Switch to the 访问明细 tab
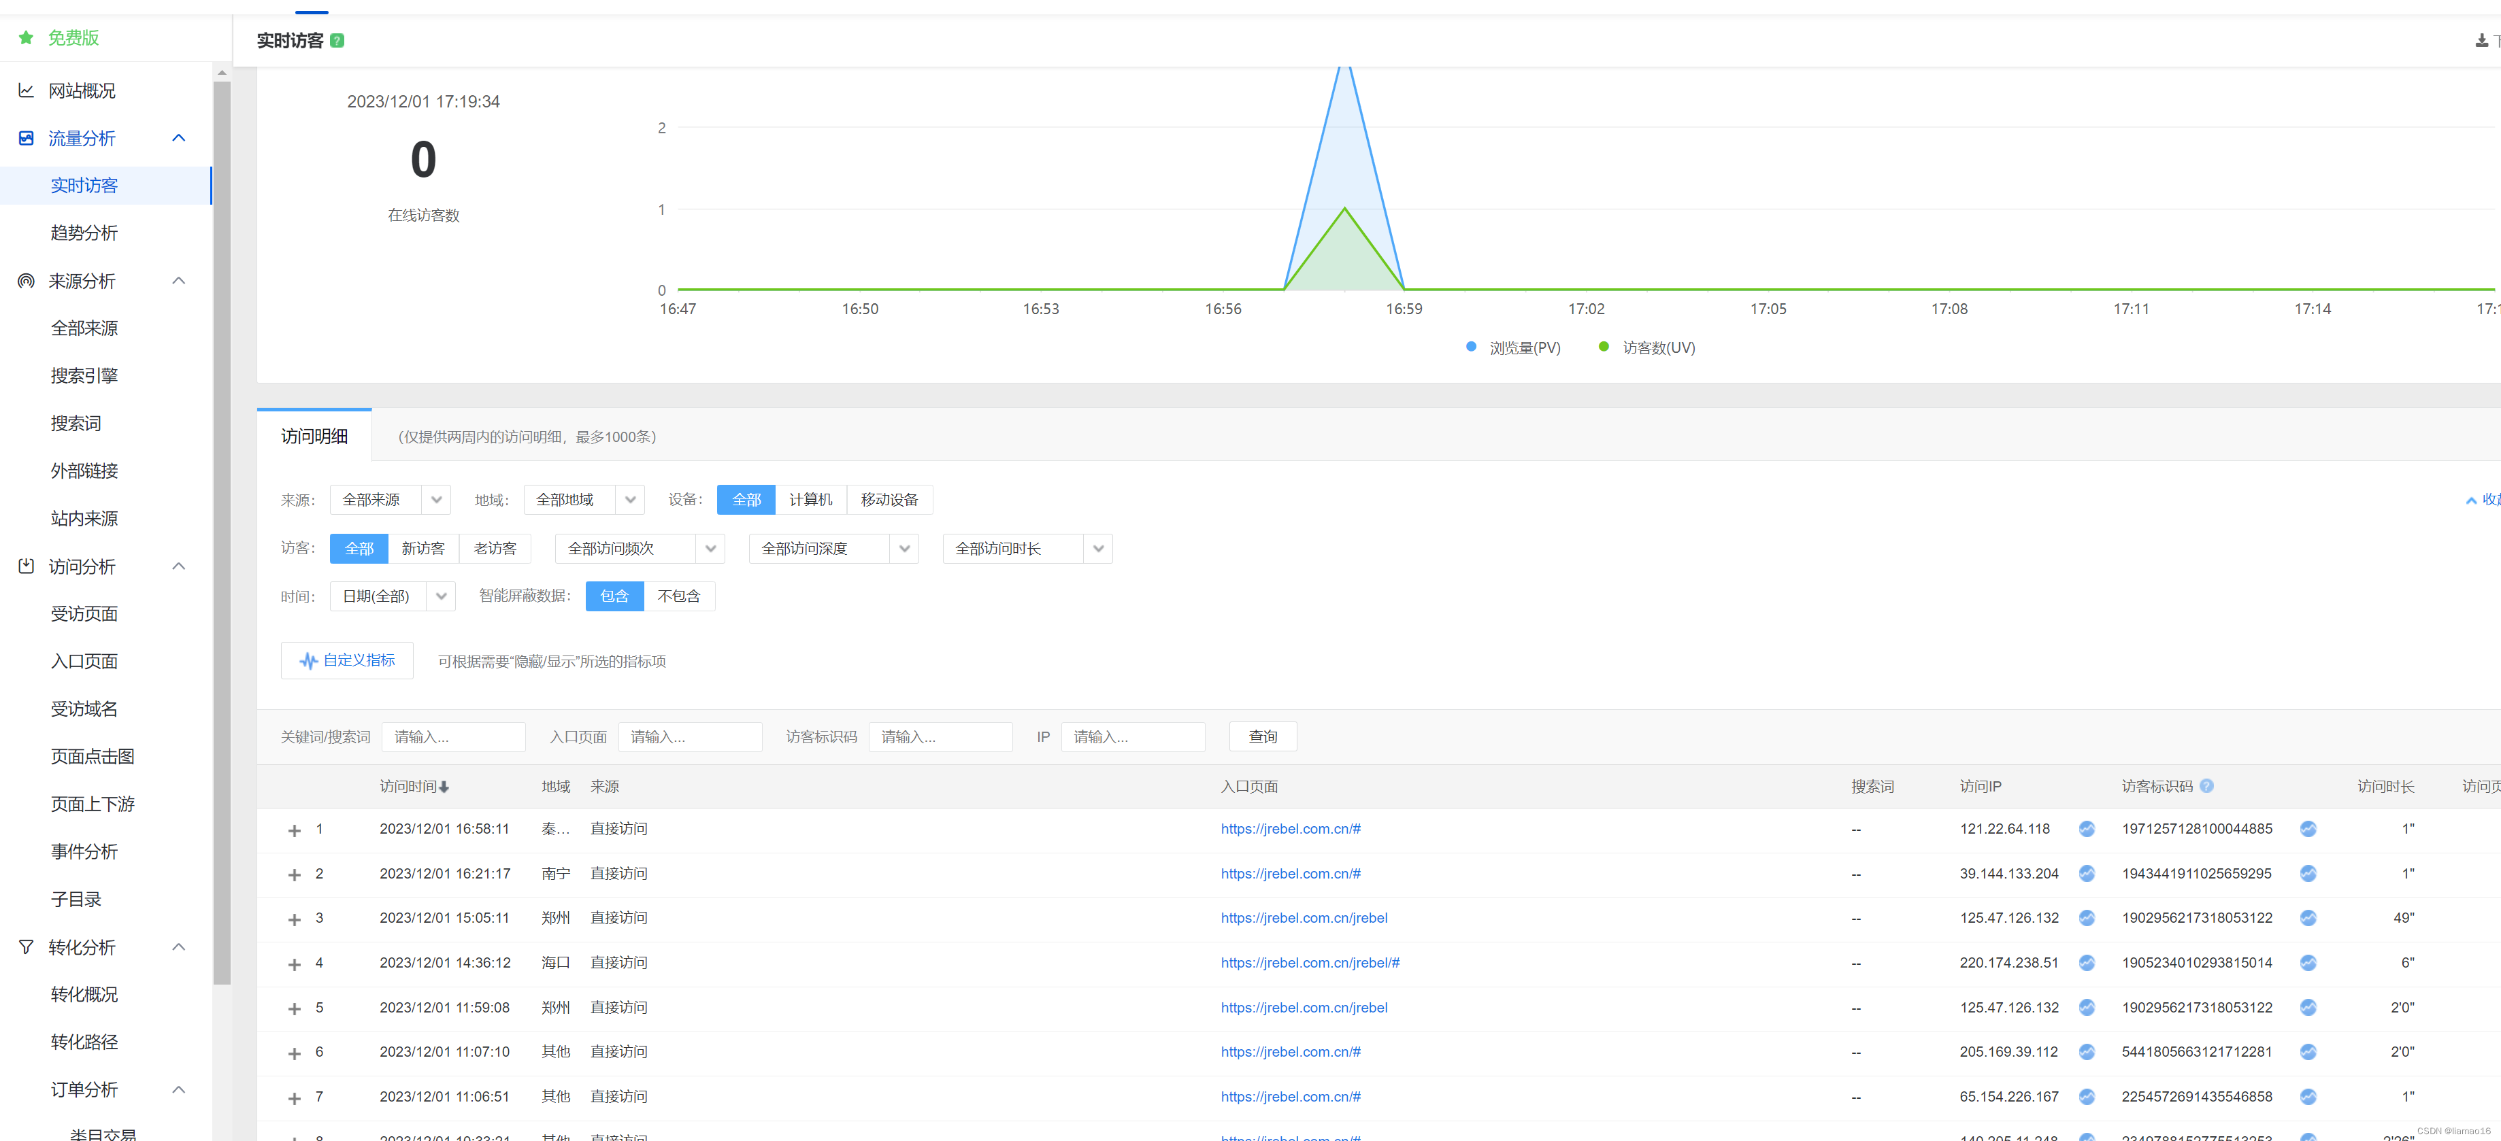The height and width of the screenshot is (1141, 2501). (x=314, y=437)
